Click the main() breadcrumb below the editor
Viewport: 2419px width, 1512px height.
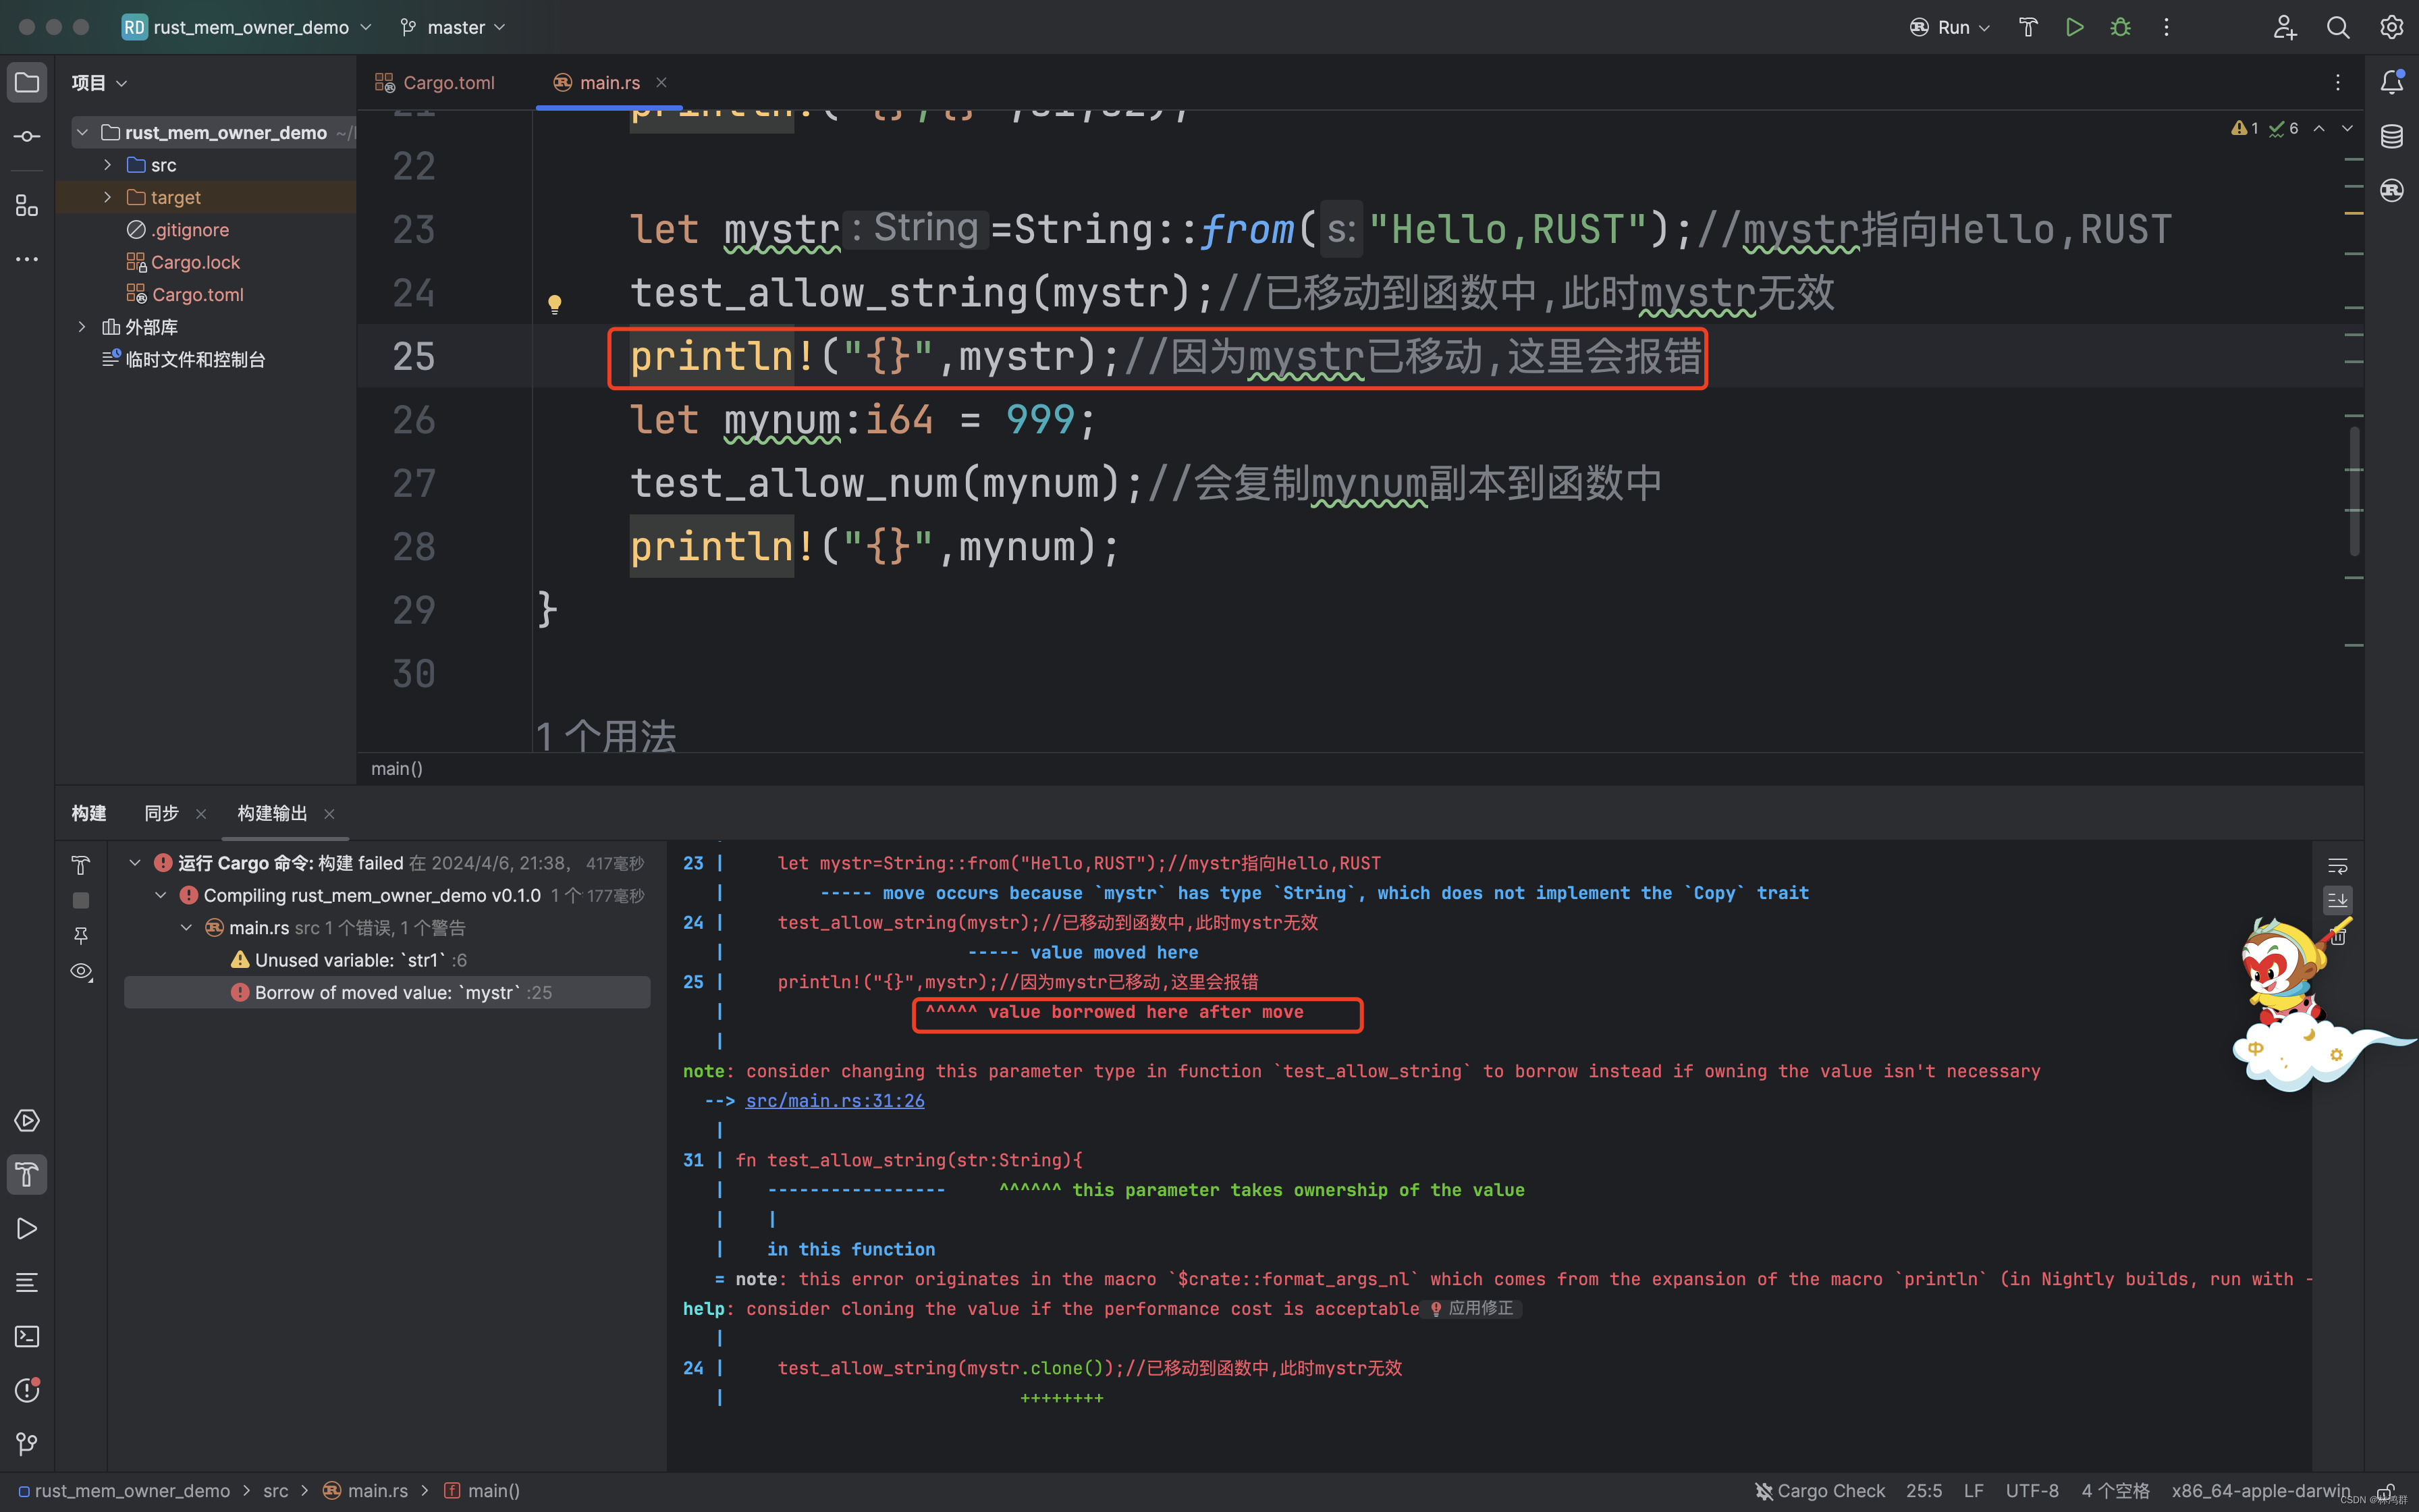click(x=397, y=768)
